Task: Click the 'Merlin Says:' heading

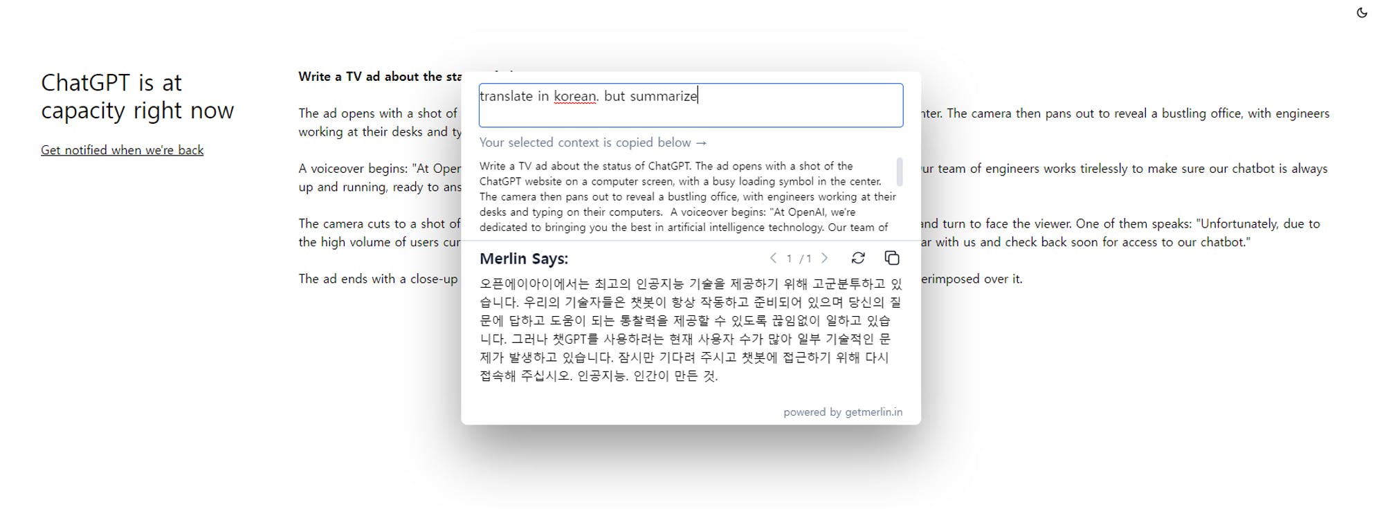Action: (524, 259)
